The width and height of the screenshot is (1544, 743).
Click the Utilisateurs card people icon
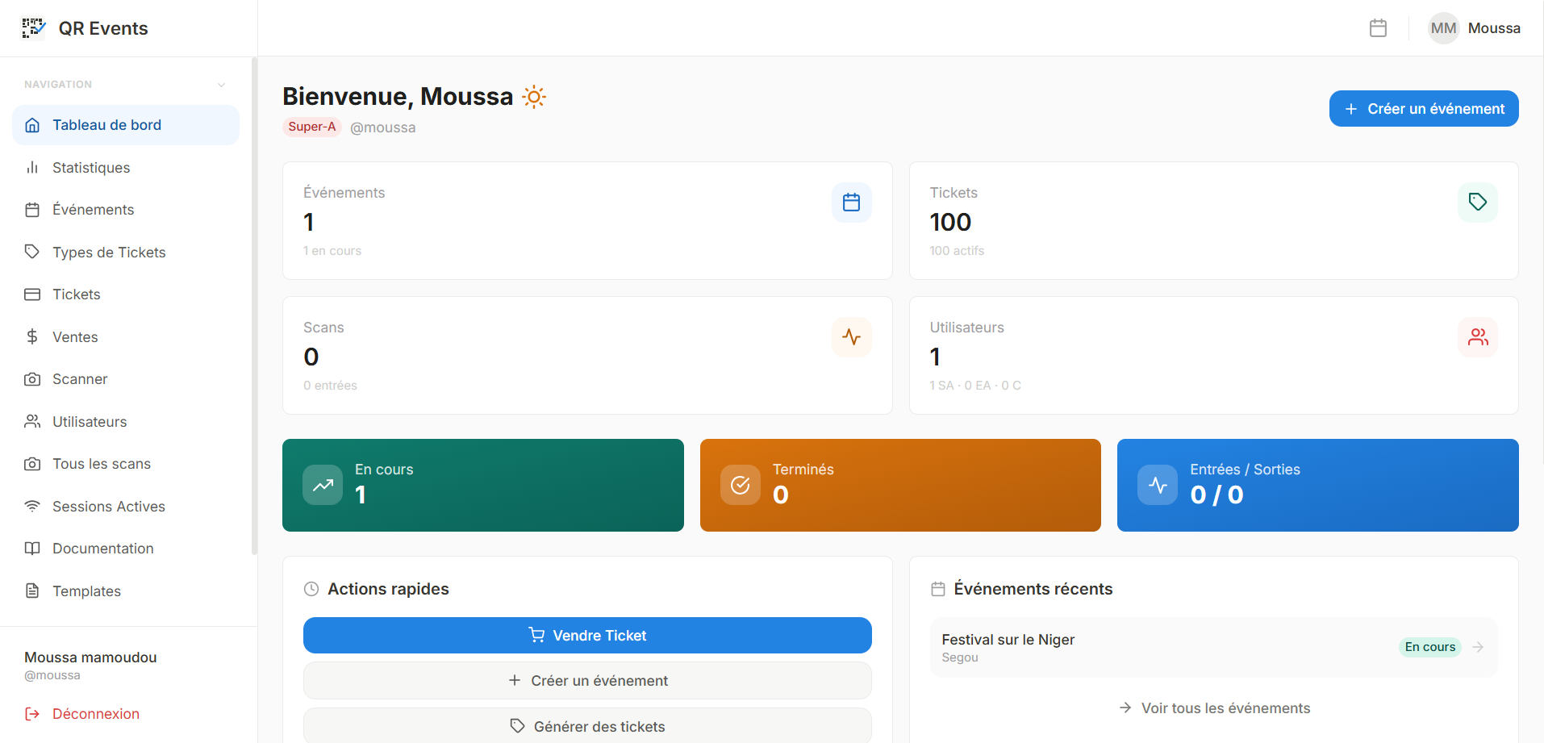[x=1477, y=337]
